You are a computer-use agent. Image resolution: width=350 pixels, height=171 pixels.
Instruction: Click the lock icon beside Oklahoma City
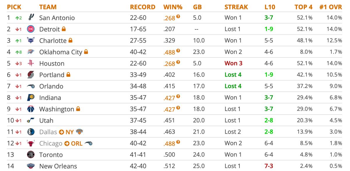click(86, 52)
